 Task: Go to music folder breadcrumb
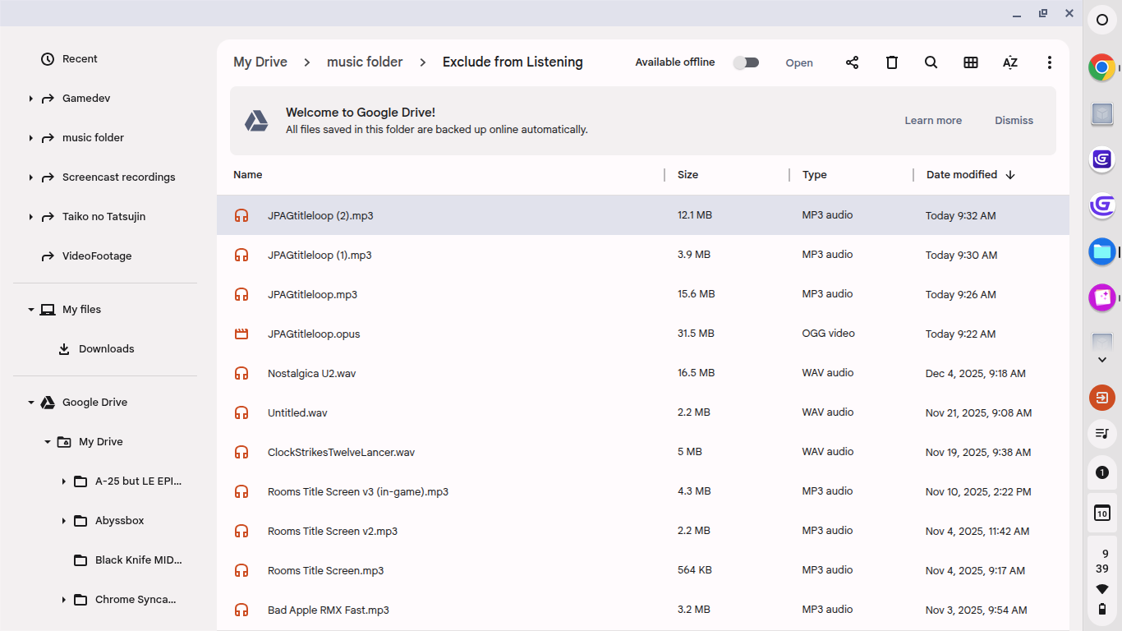pos(365,62)
